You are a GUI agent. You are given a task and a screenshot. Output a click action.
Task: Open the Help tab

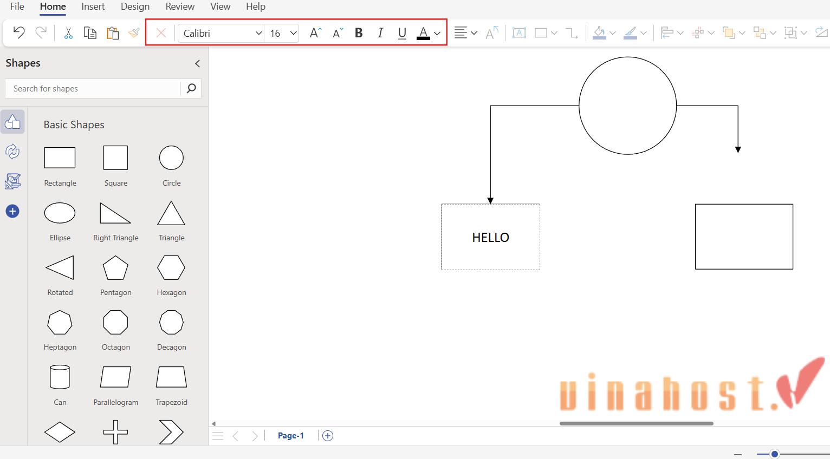click(256, 6)
